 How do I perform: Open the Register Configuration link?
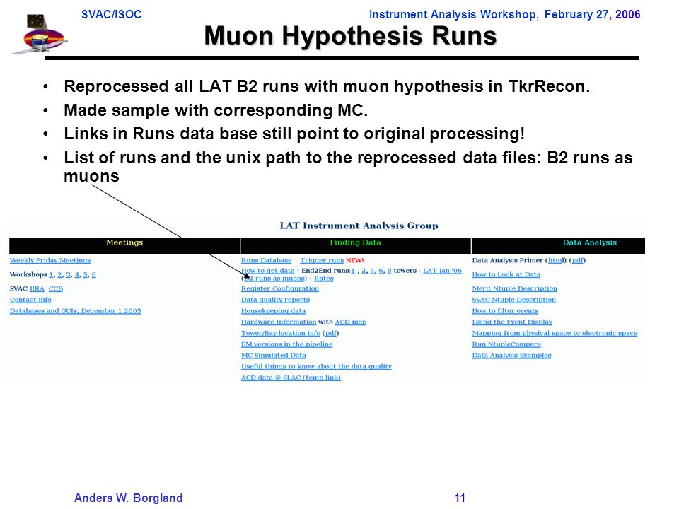coord(280,288)
